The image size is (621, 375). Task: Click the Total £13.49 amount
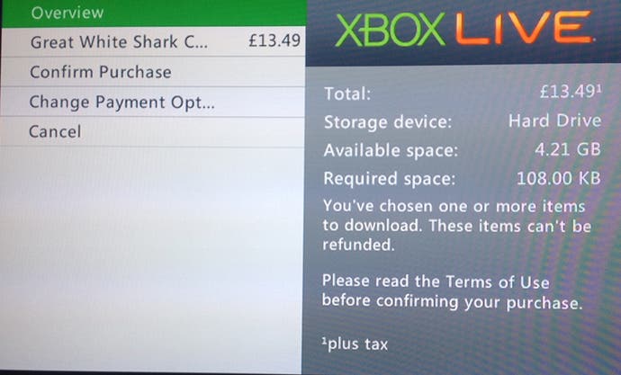point(571,92)
